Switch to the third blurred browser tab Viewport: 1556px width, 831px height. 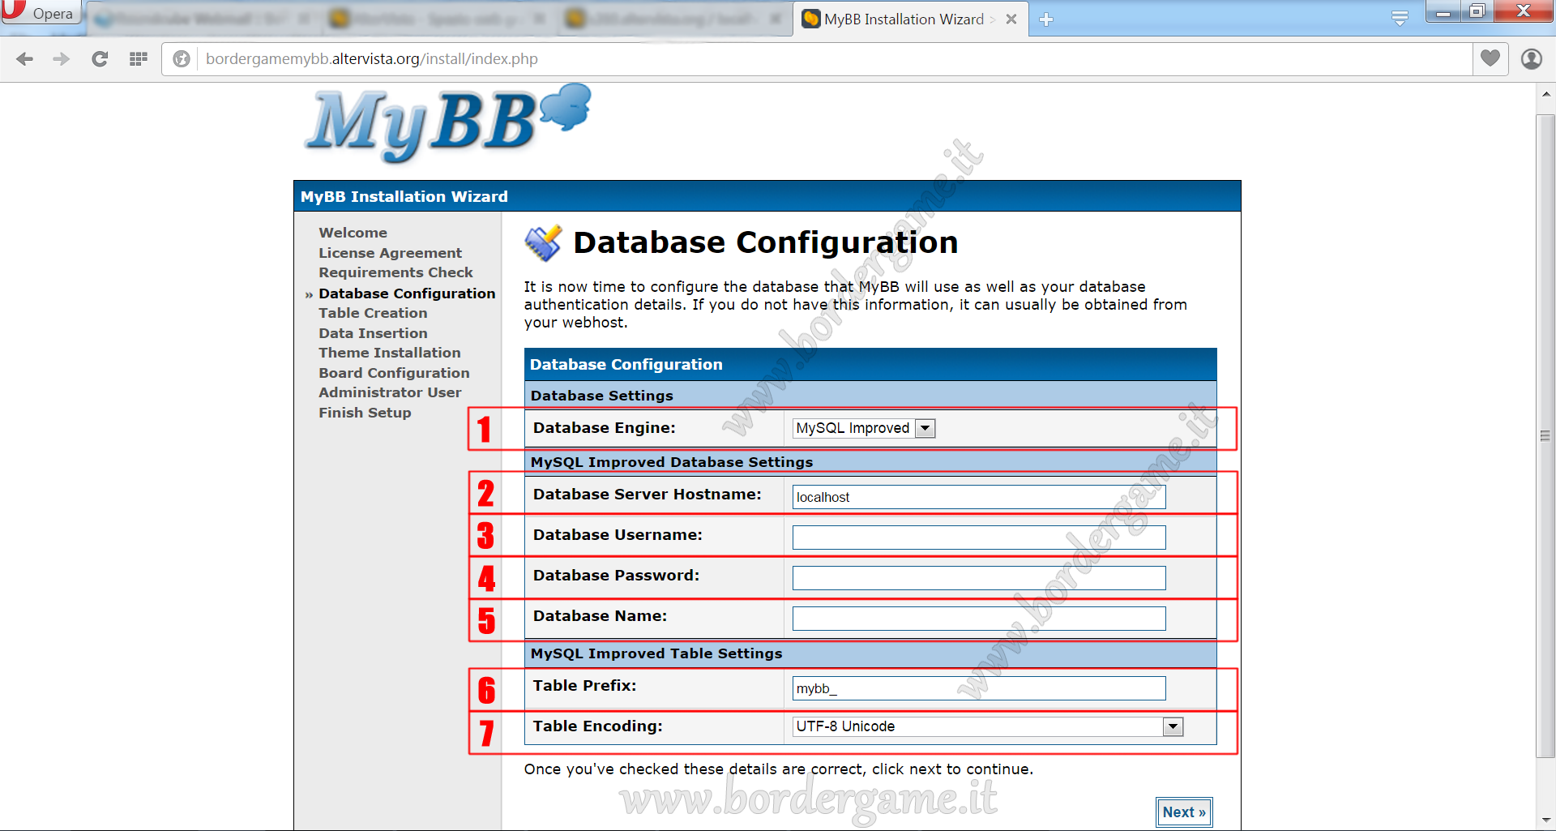click(x=675, y=19)
